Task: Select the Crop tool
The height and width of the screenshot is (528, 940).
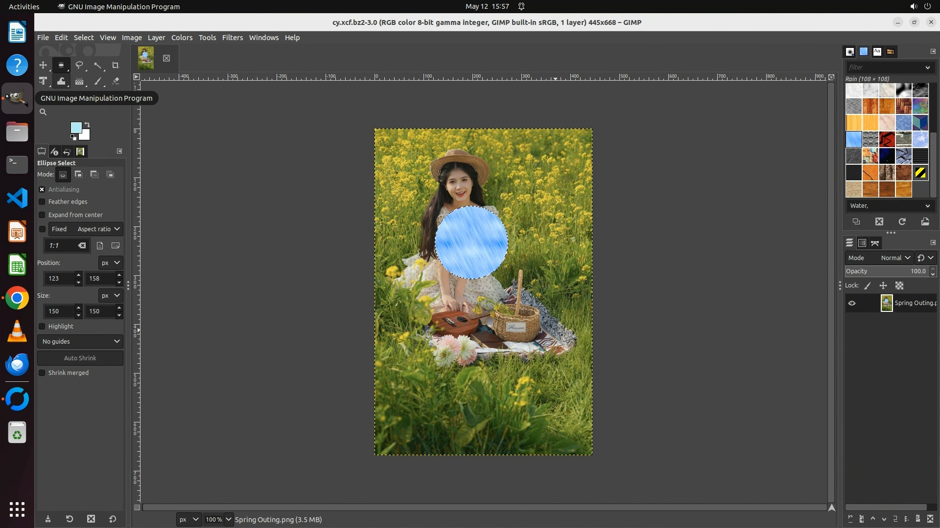Action: (x=115, y=65)
